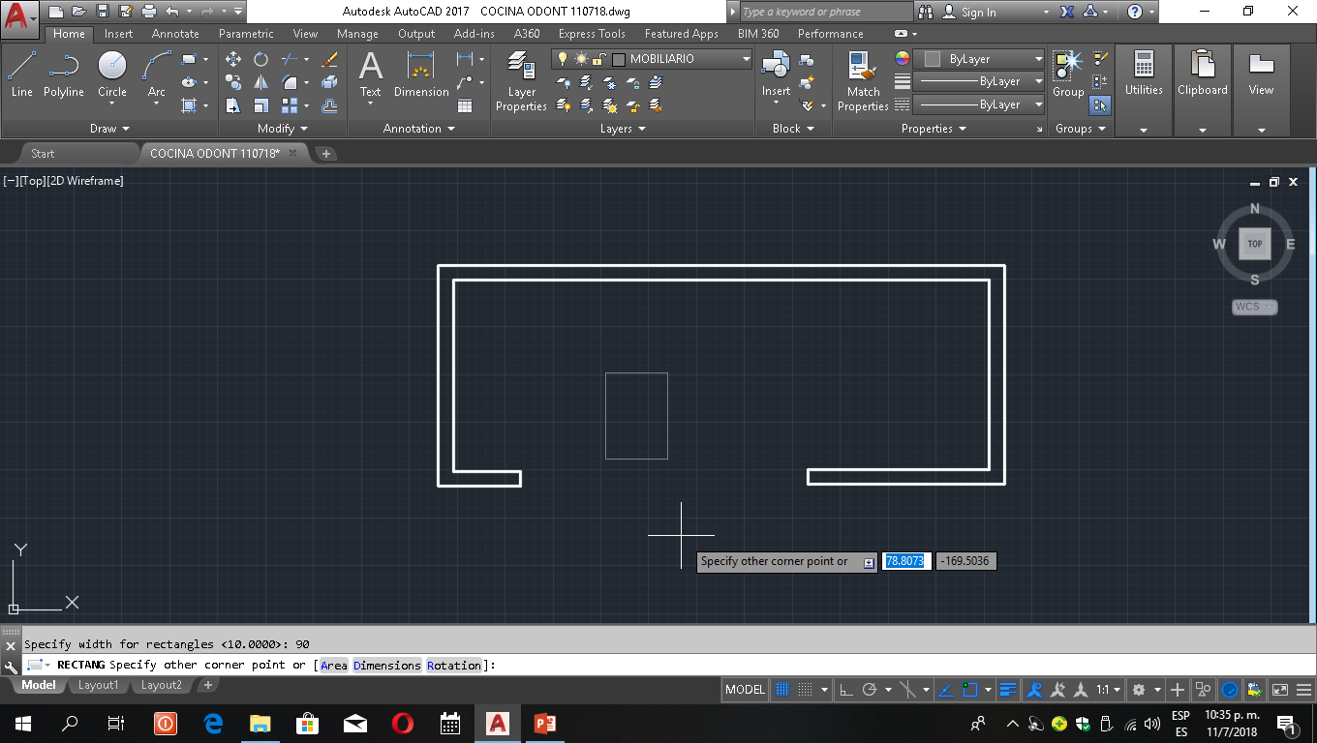Expand the Draw panel

tap(109, 128)
